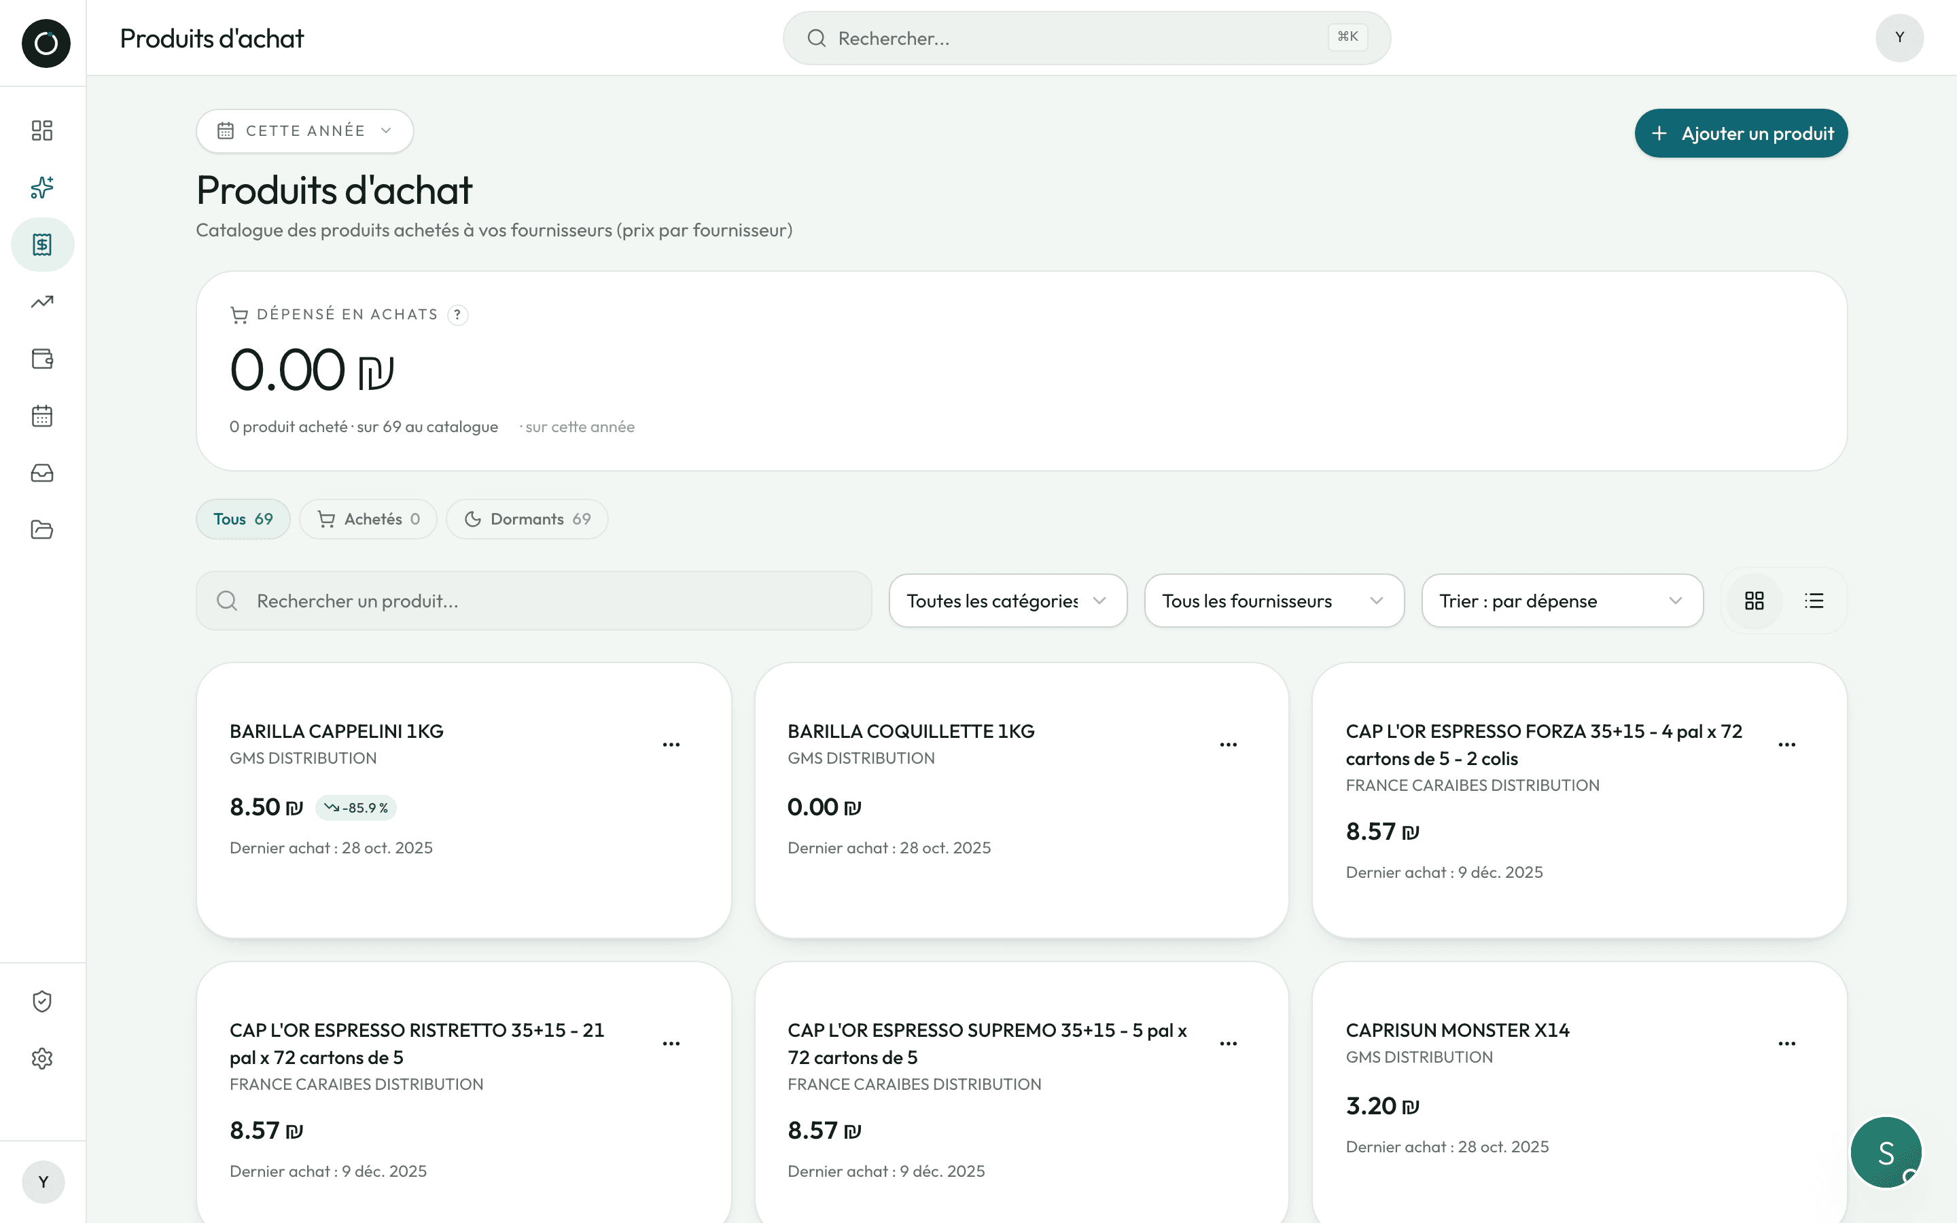Click Ajouter un produit button
Image resolution: width=1957 pixels, height=1223 pixels.
coord(1741,133)
